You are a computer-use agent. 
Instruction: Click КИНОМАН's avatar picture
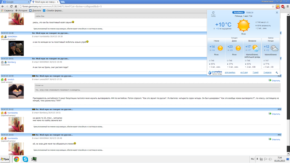pos(16,48)
